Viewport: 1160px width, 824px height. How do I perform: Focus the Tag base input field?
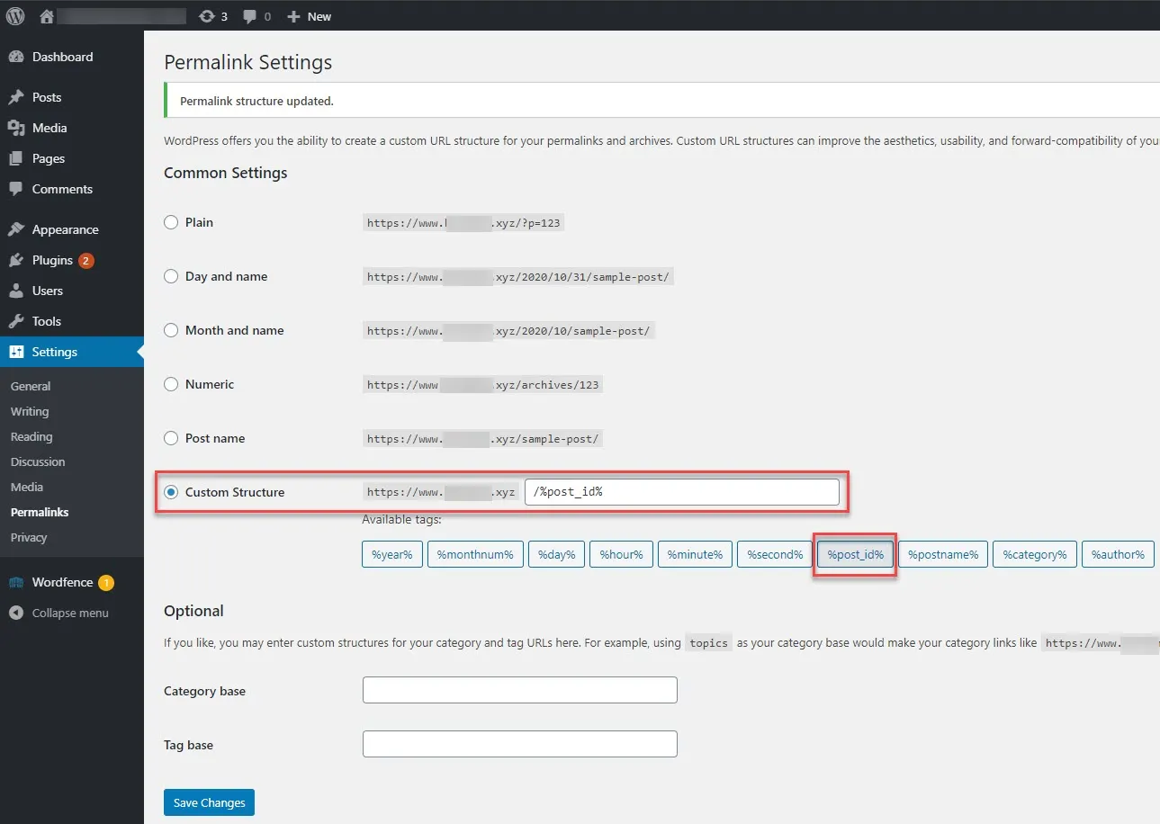(519, 744)
